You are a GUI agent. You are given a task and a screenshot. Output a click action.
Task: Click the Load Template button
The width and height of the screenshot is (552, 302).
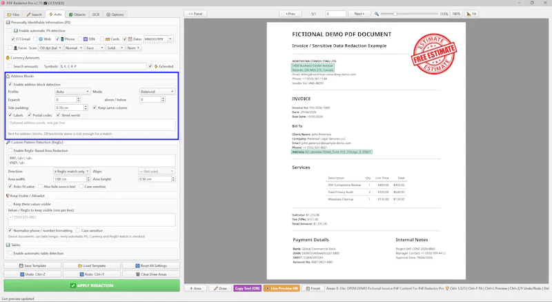pos(92,265)
